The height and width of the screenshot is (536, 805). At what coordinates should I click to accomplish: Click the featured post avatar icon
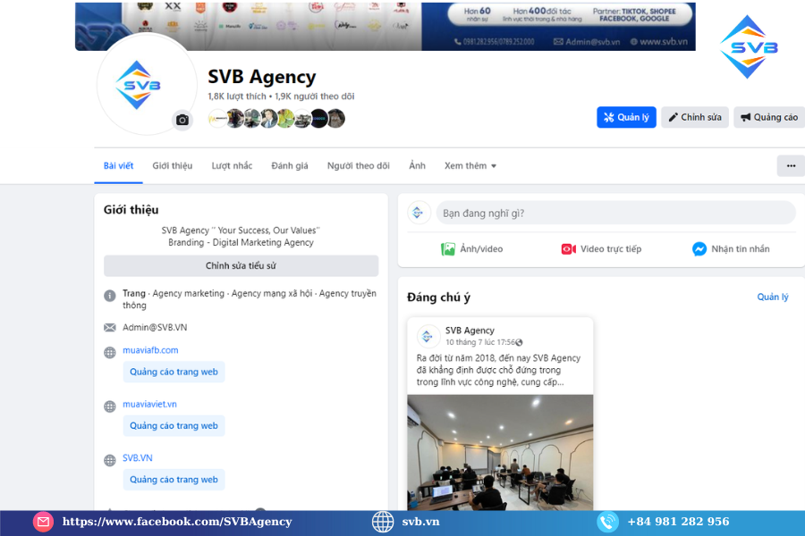(x=428, y=337)
